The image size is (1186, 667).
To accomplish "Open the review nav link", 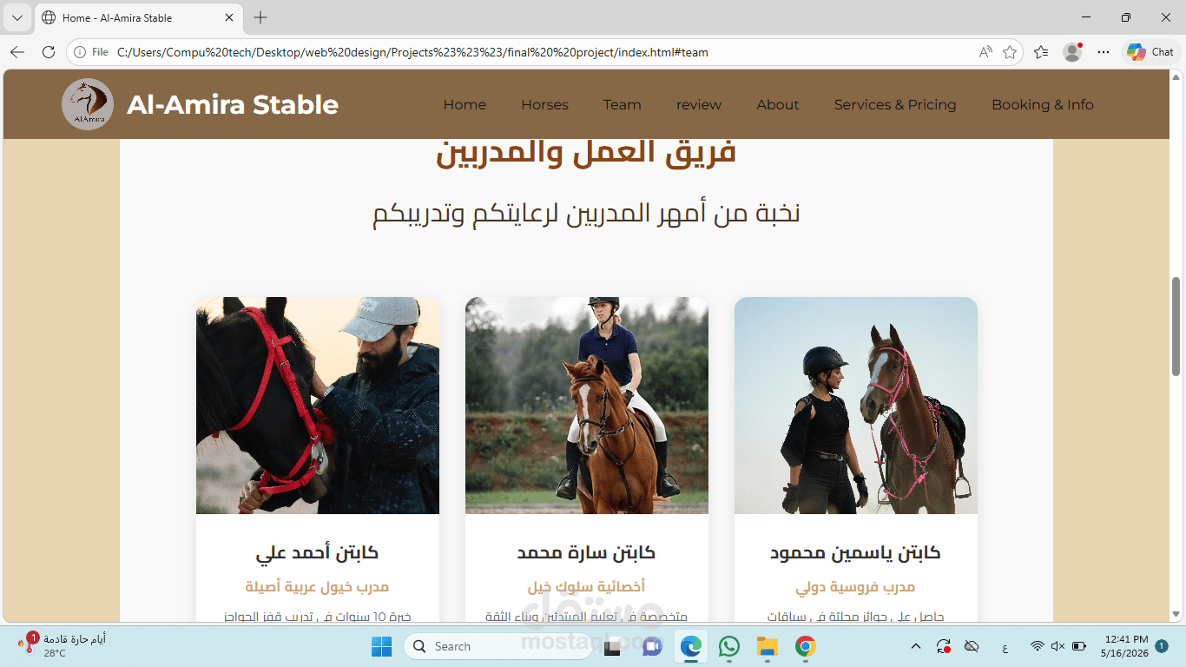I will (699, 105).
